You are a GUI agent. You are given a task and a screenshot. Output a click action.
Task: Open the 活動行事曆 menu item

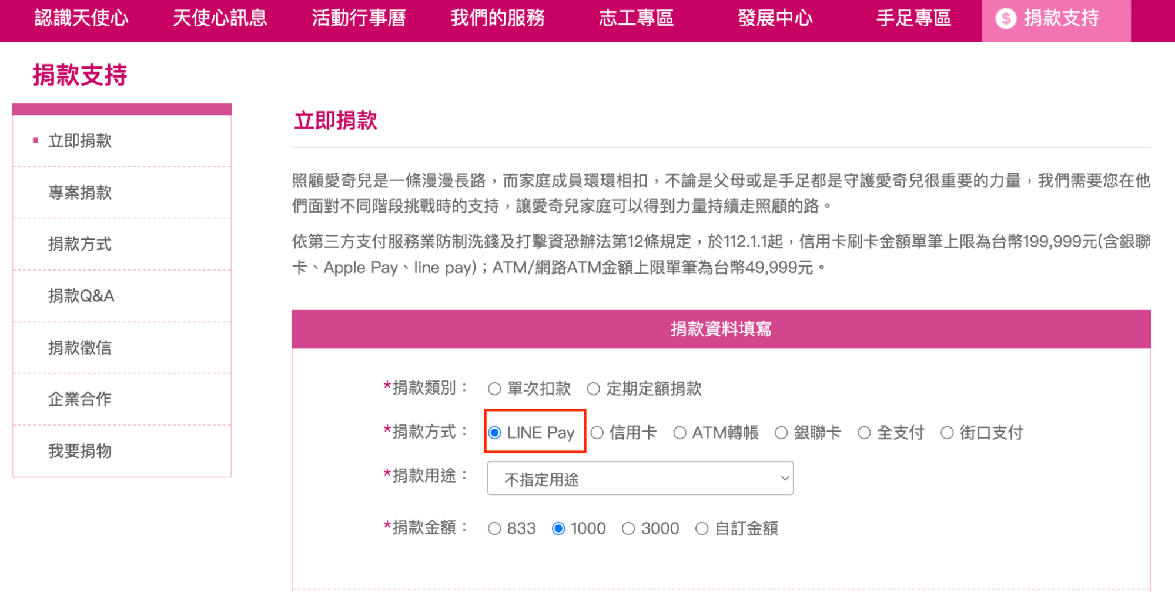[359, 18]
